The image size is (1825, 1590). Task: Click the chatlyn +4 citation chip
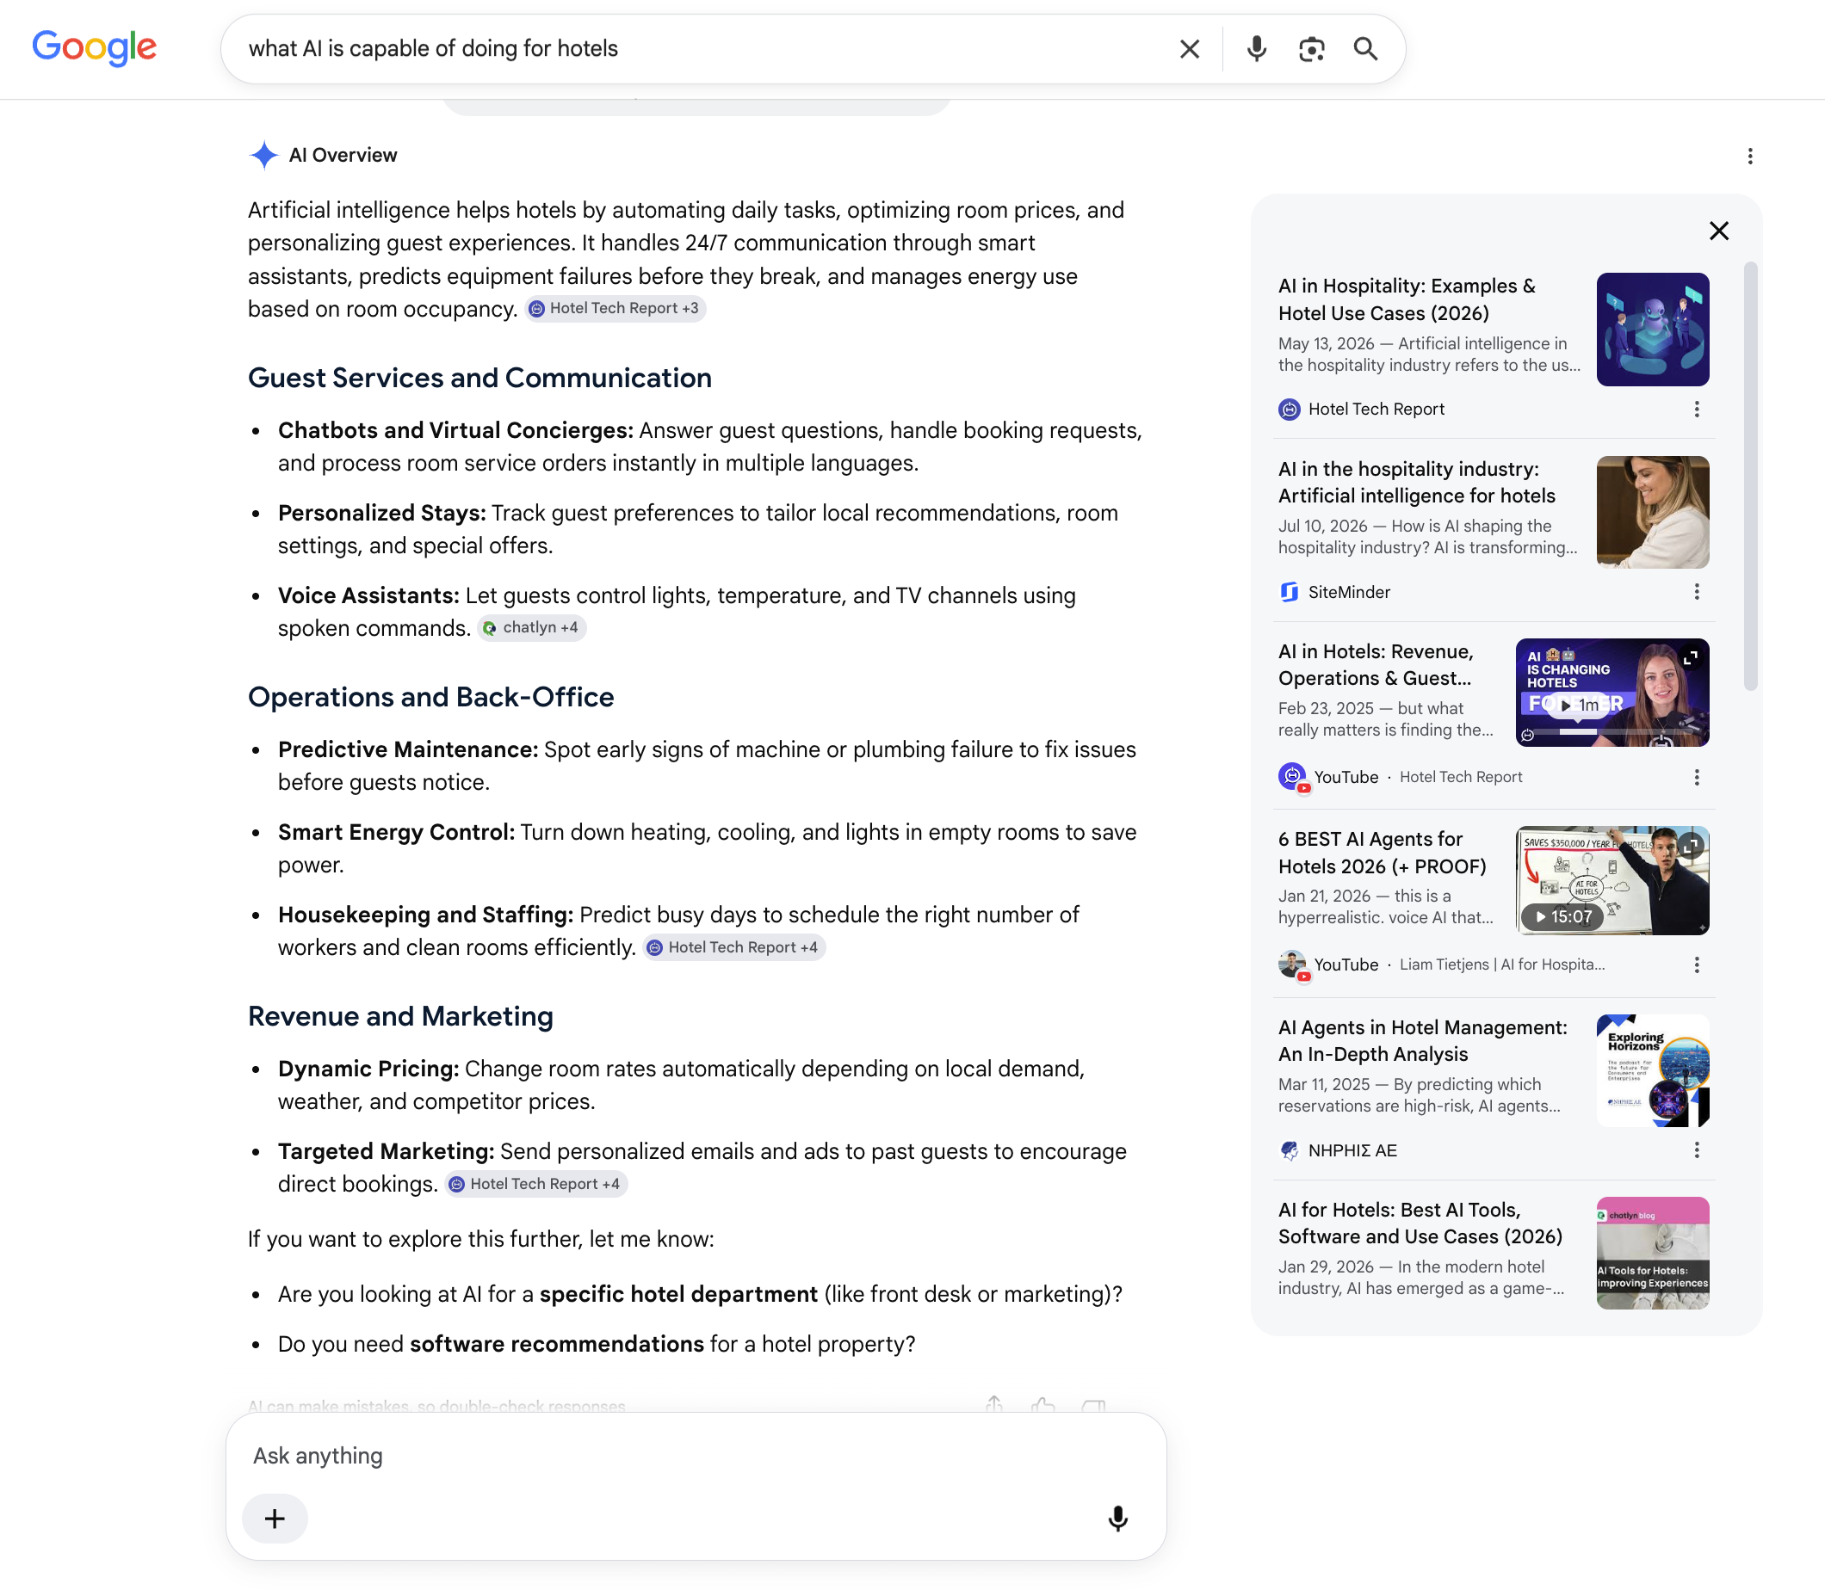[532, 628]
